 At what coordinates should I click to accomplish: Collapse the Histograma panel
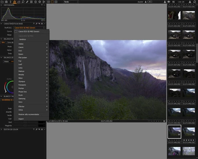click(1, 5)
